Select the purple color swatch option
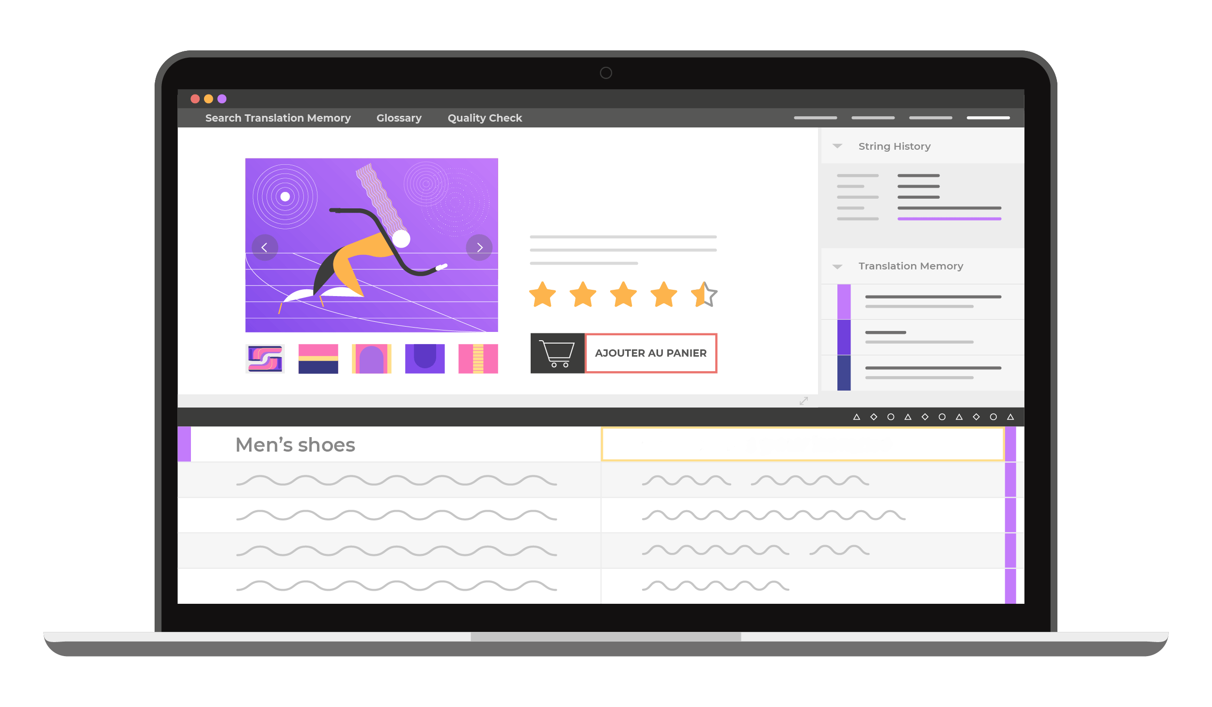This screenshot has width=1212, height=707. 424,358
